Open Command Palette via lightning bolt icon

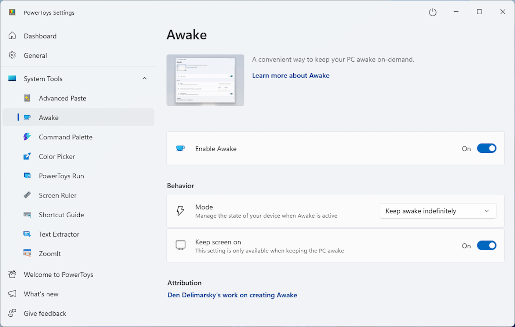[x=27, y=137]
